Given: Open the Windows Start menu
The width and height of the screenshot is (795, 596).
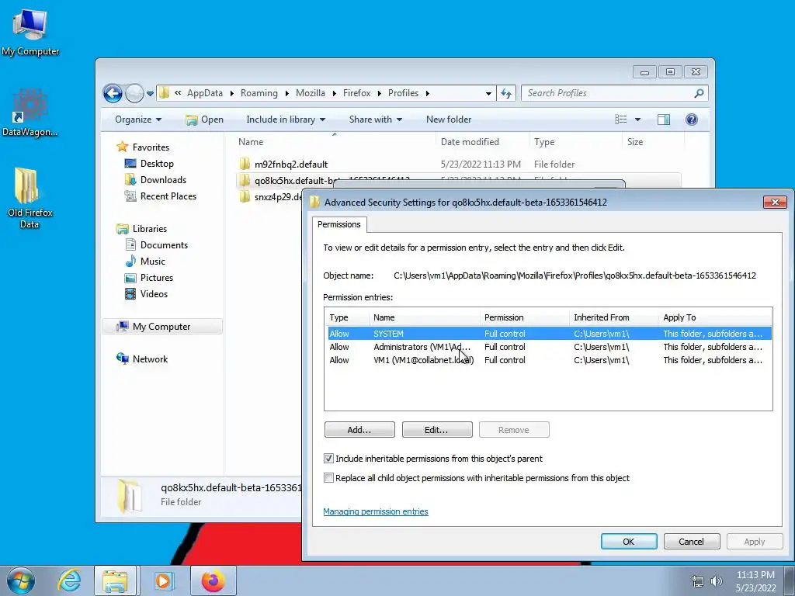Looking at the screenshot, I should [x=21, y=580].
